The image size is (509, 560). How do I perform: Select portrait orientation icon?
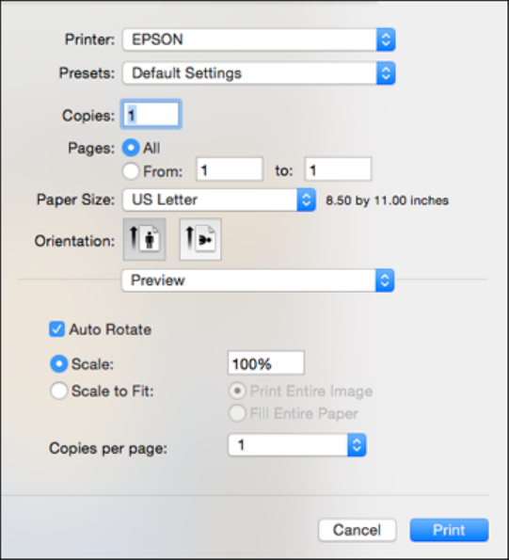click(144, 239)
